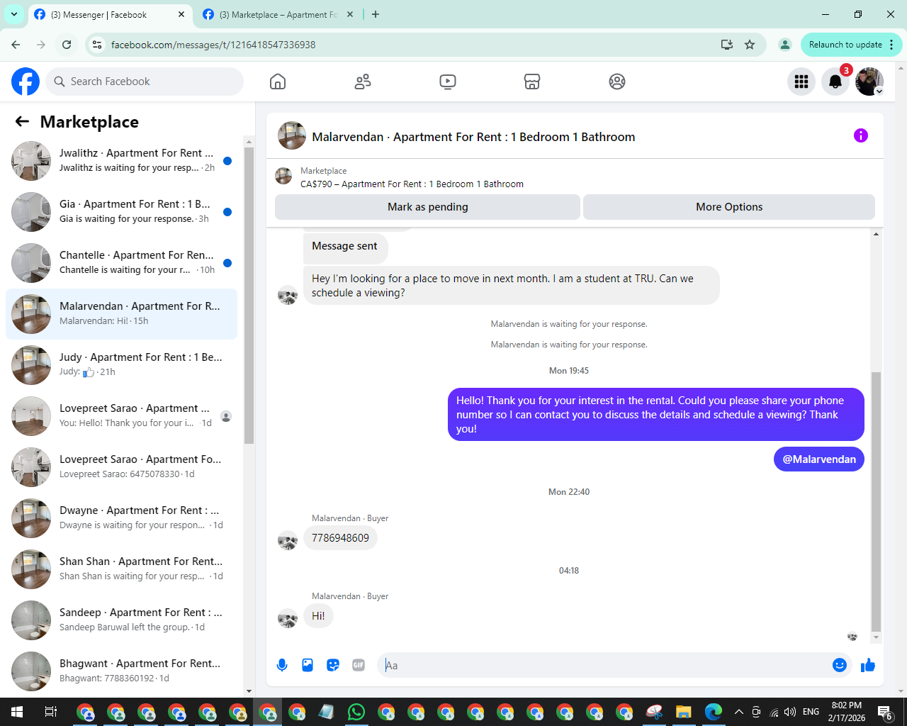907x726 pixels.
Task: Switch to Marketplace – Apartment tab
Action: 278,14
